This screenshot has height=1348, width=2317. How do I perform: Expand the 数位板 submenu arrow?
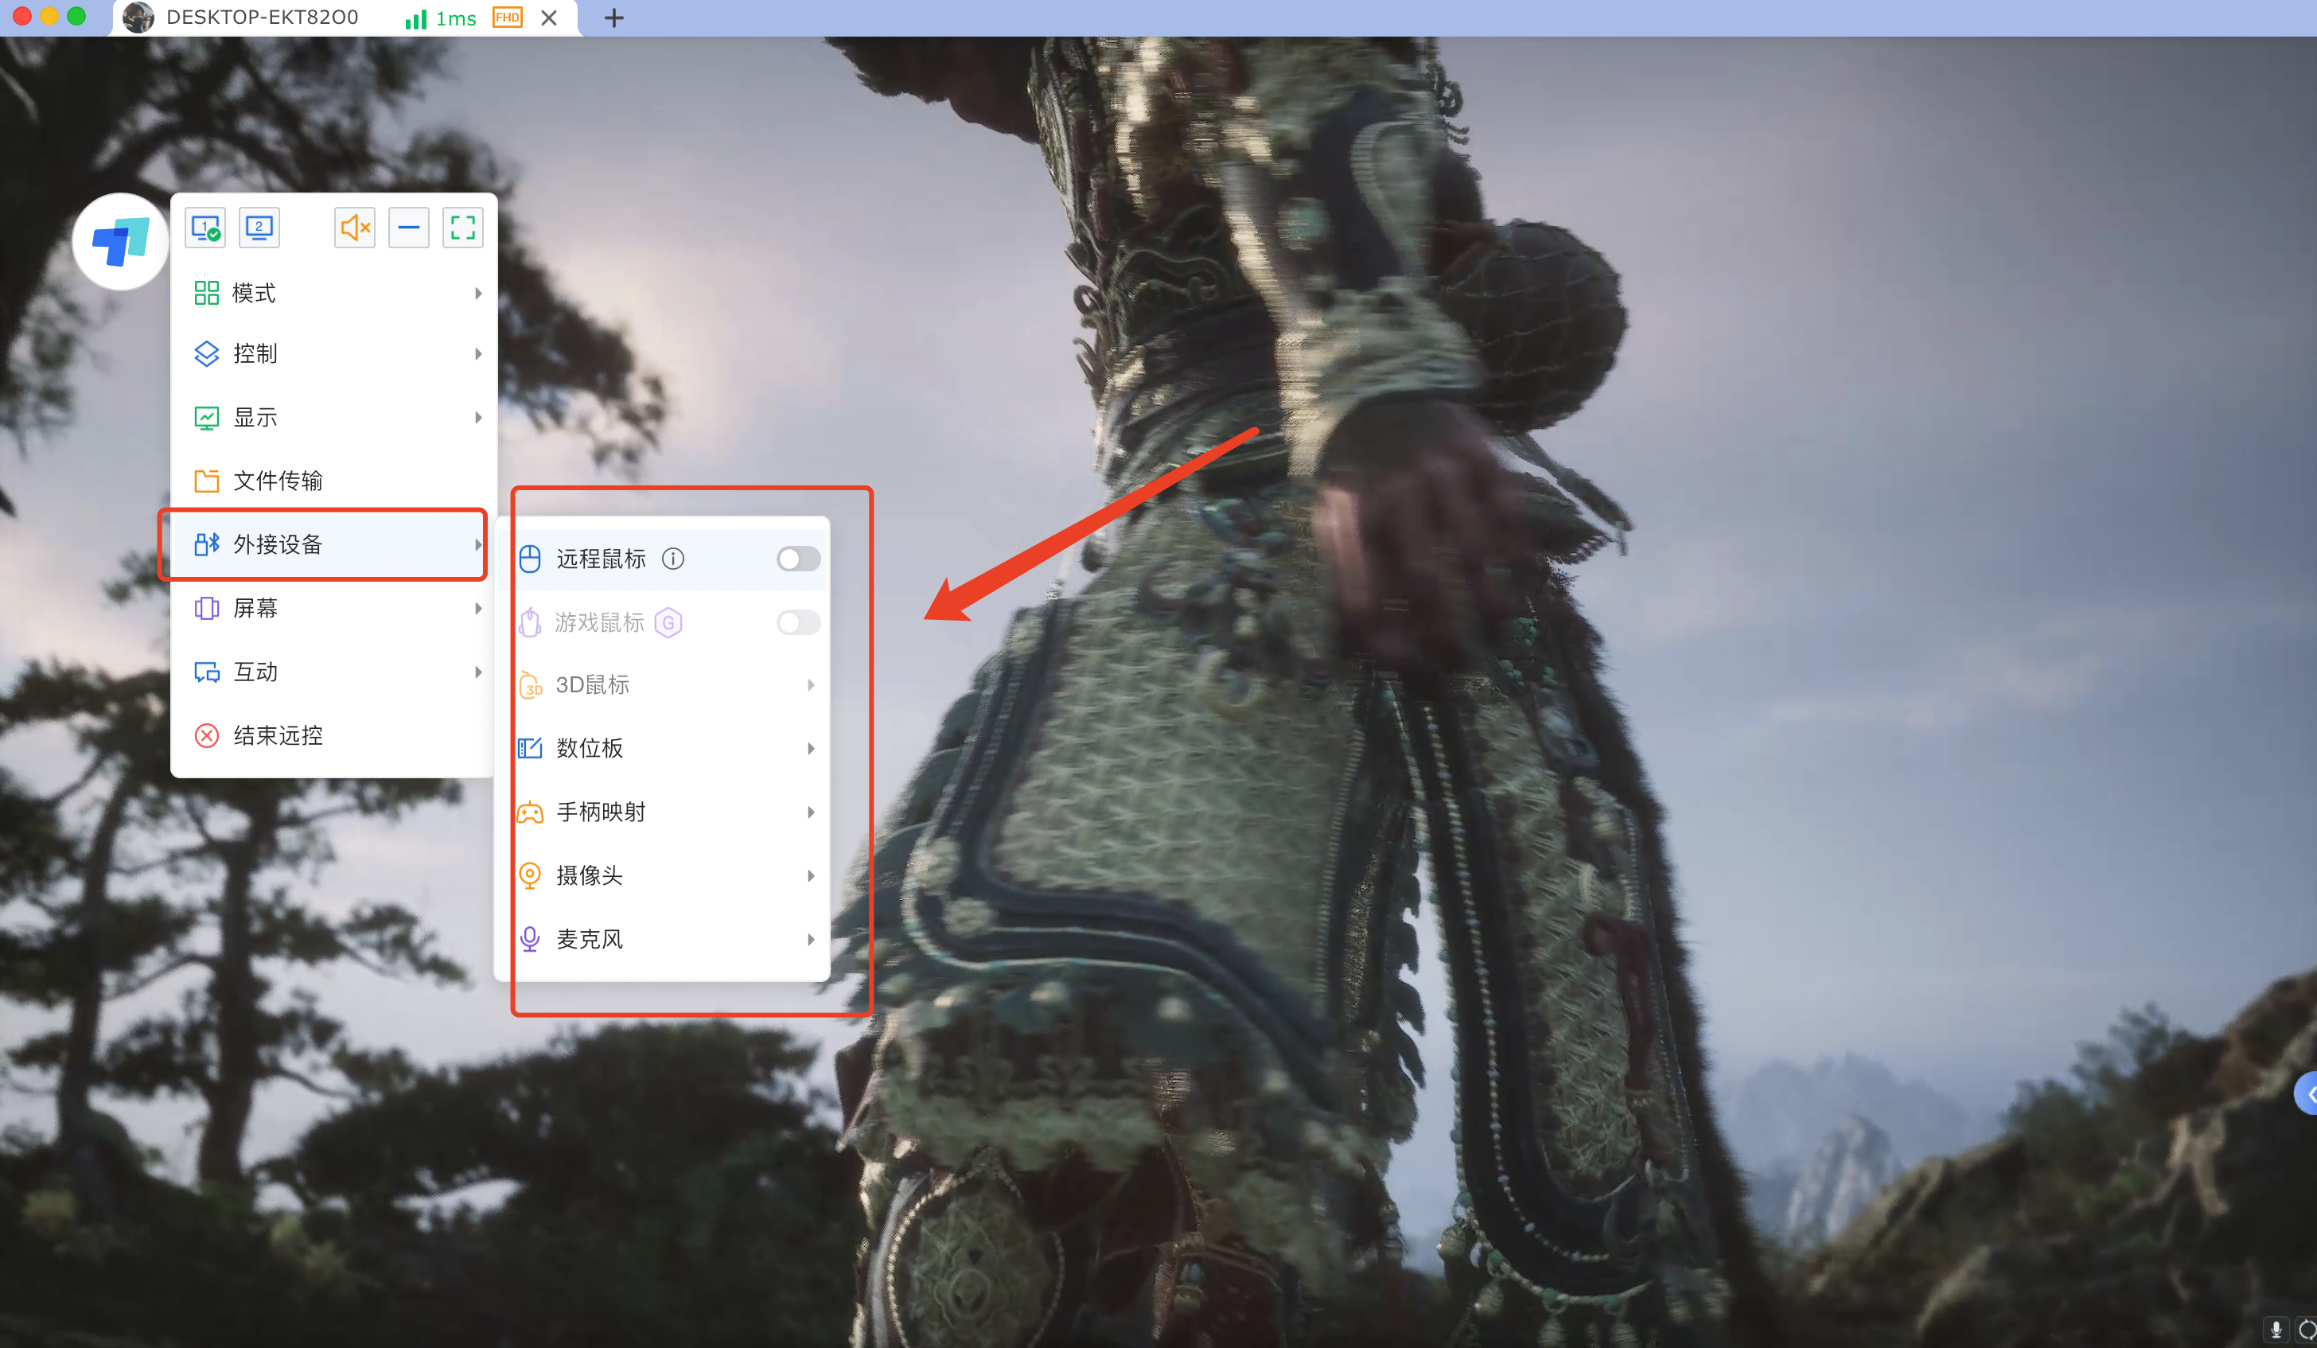(x=811, y=749)
